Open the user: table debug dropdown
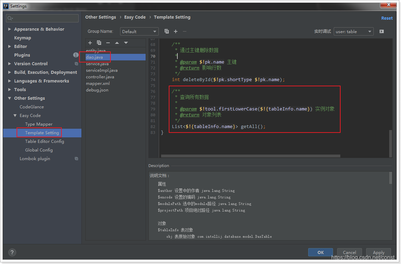Image resolution: width=401 pixels, height=264 pixels. [353, 31]
